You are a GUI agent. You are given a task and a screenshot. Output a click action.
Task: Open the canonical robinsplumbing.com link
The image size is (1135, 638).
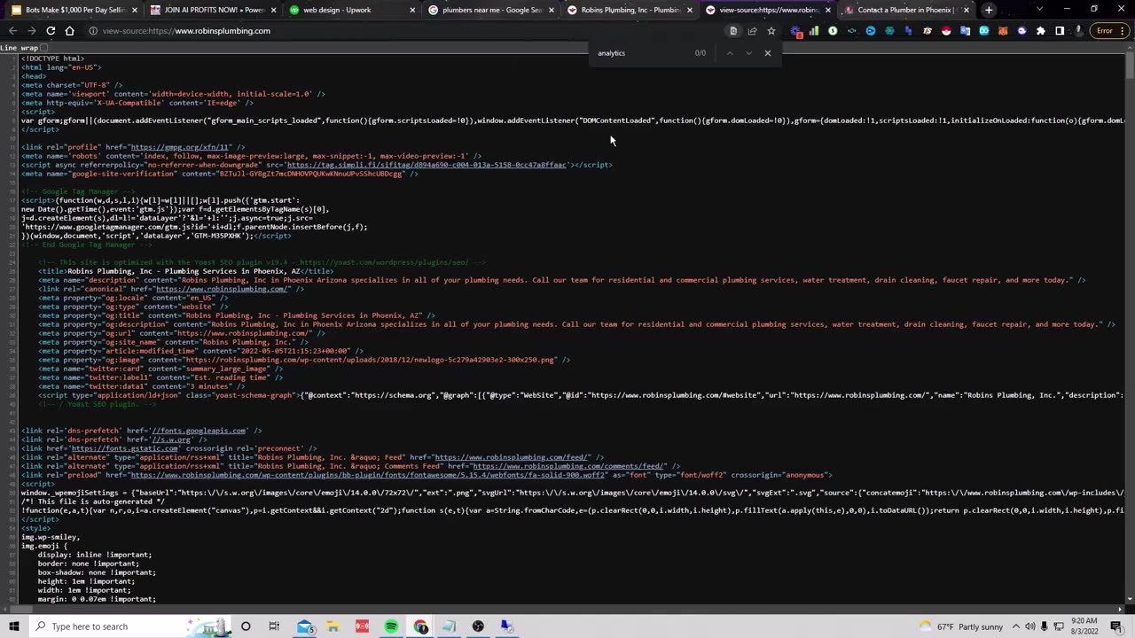coord(223,289)
